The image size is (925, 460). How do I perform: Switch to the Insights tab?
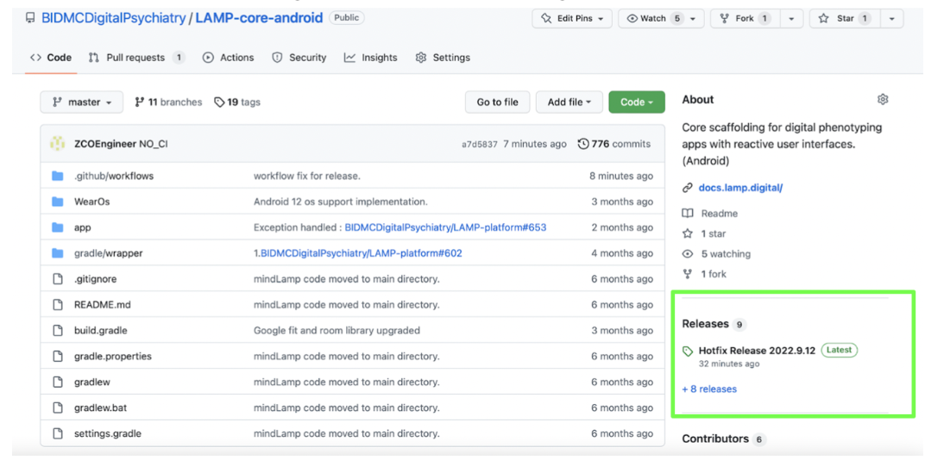[x=370, y=58]
